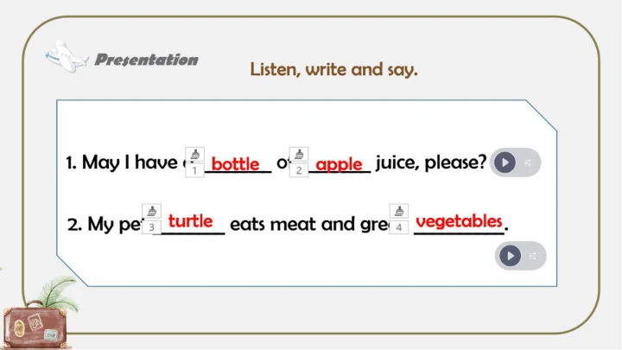Select the red answer word "turtle"

pyautogui.click(x=193, y=221)
